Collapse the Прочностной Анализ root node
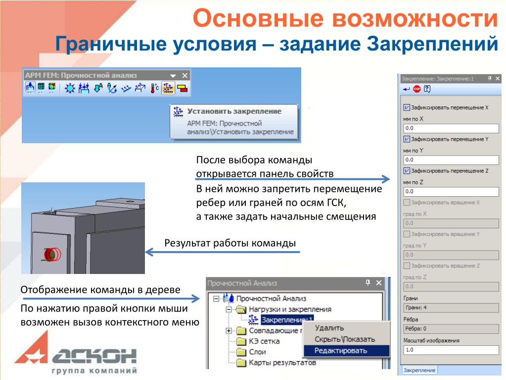506x380 pixels. coord(216,299)
